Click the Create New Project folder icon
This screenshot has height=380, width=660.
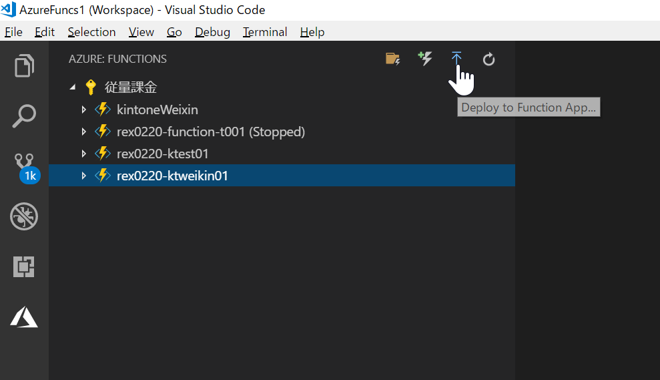tap(392, 59)
